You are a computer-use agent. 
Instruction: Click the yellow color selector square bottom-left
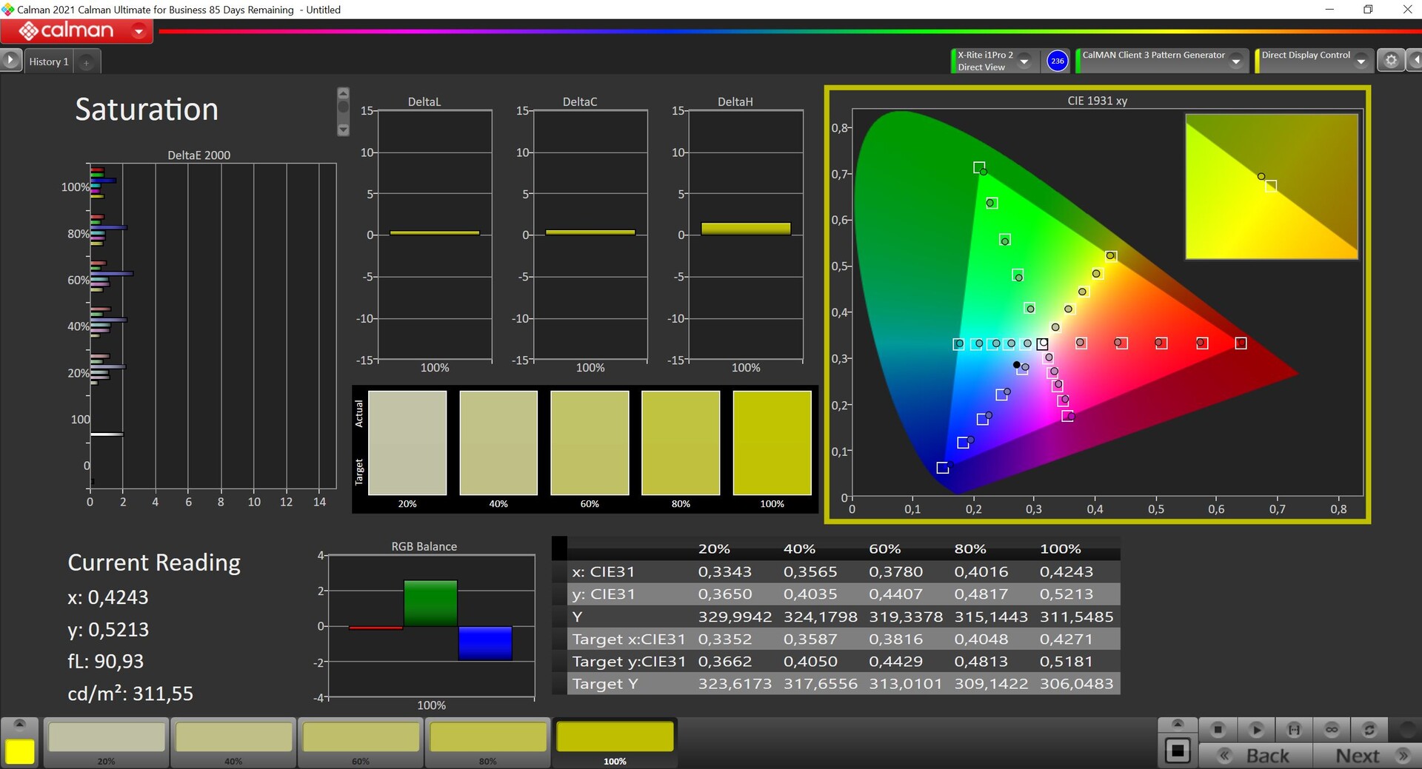tap(20, 751)
